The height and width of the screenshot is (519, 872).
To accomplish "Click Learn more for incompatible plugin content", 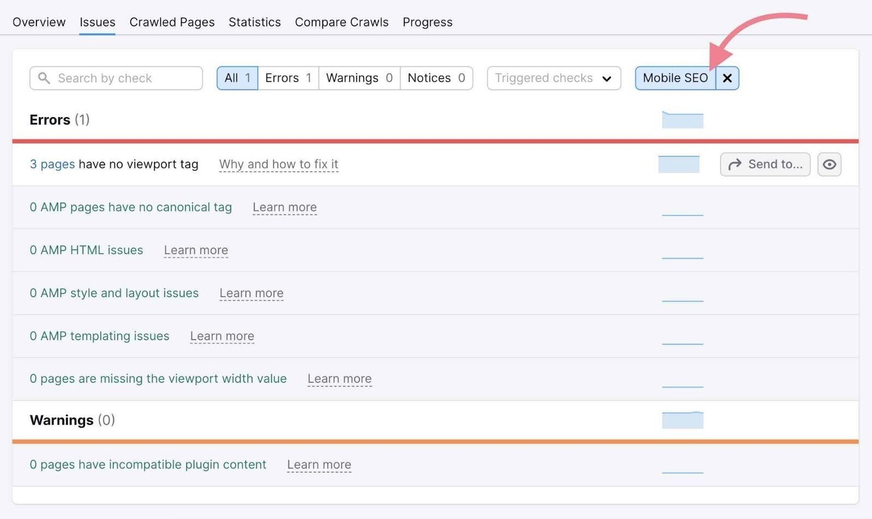I will (319, 464).
